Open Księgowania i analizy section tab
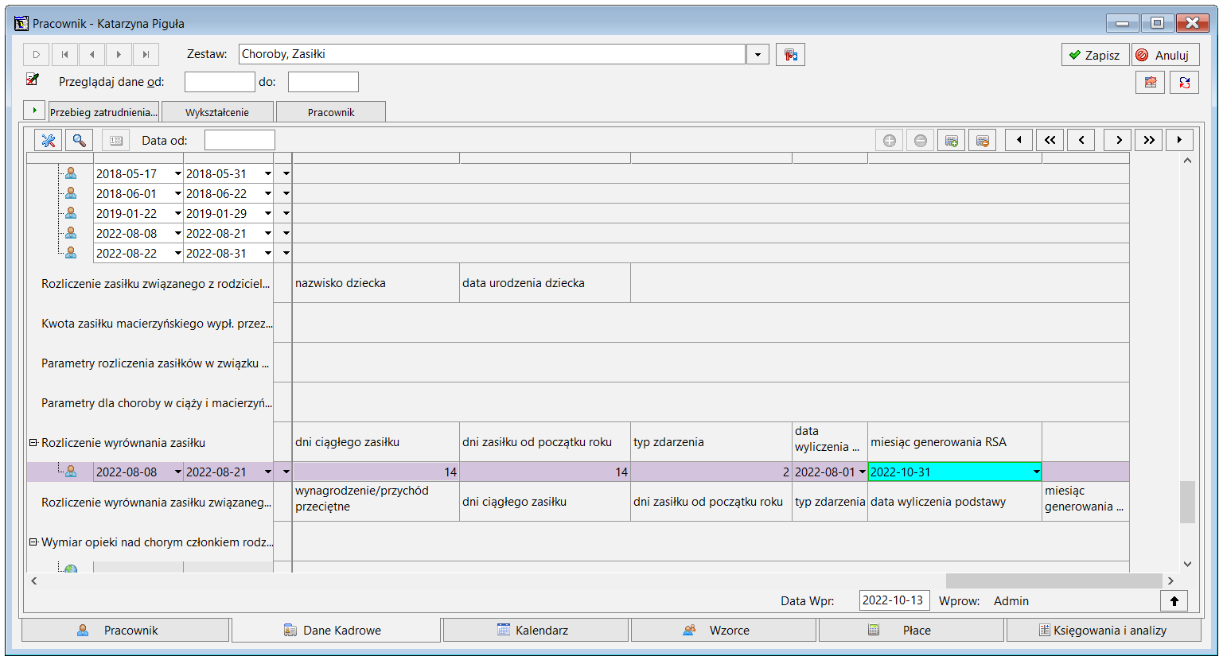Viewport: 1223px width, 664px height. (1104, 630)
